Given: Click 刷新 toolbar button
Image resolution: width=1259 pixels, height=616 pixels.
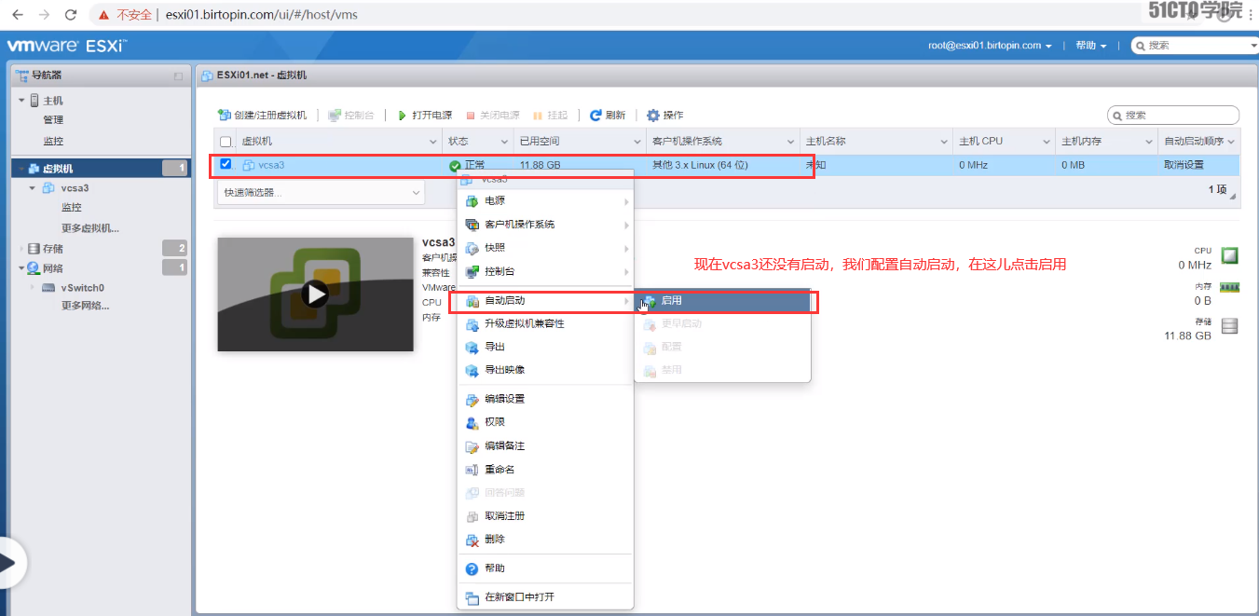Looking at the screenshot, I should [608, 116].
